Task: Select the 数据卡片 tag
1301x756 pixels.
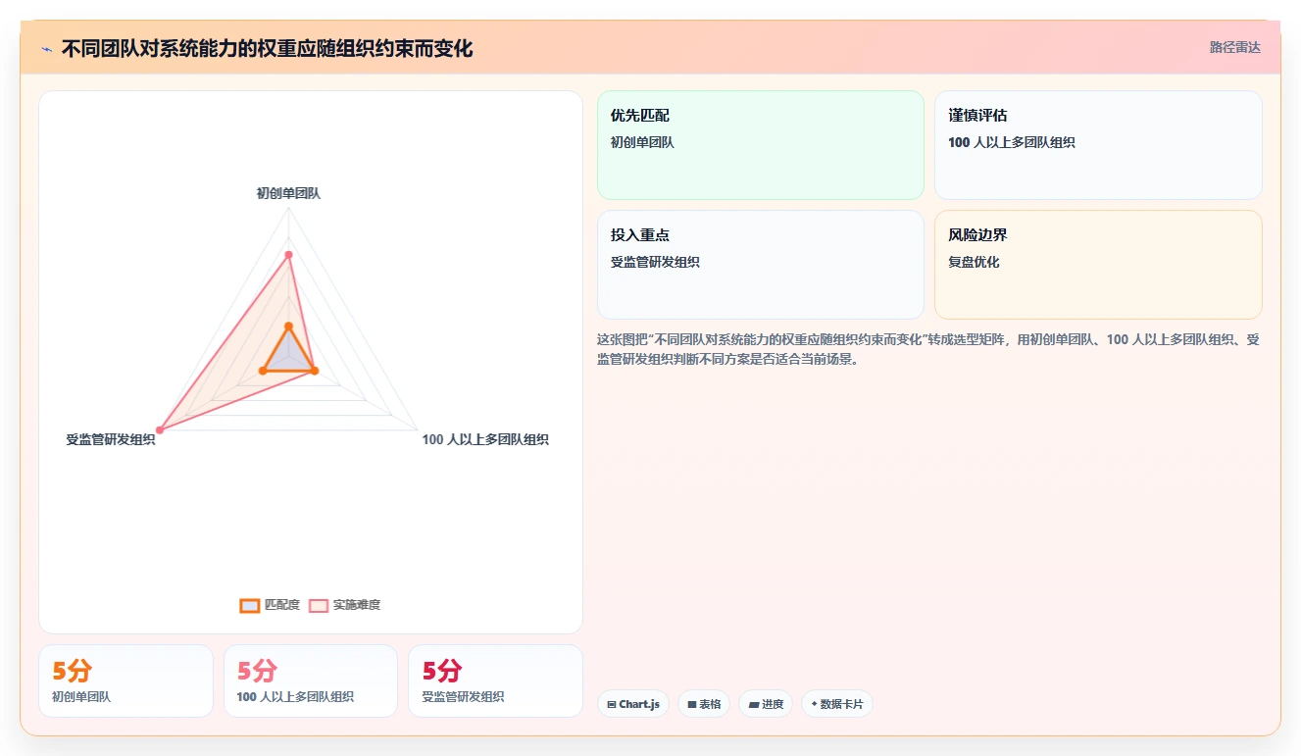Action: point(837,704)
